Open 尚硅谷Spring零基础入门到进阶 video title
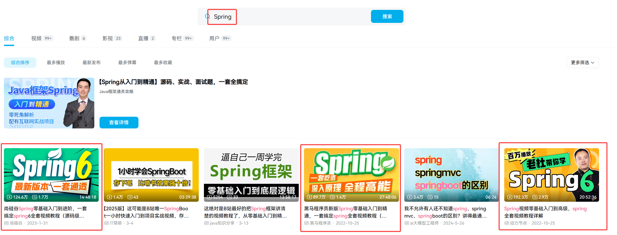This screenshot has height=235, width=617. pyautogui.click(x=45, y=212)
